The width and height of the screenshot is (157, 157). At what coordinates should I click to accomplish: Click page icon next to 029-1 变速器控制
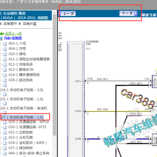click(5, 122)
